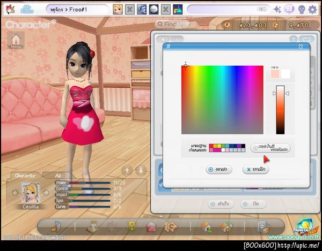Screen dimensions: 322x251
Task: Open the blue triangle mascot slot
Action: click(178, 10)
